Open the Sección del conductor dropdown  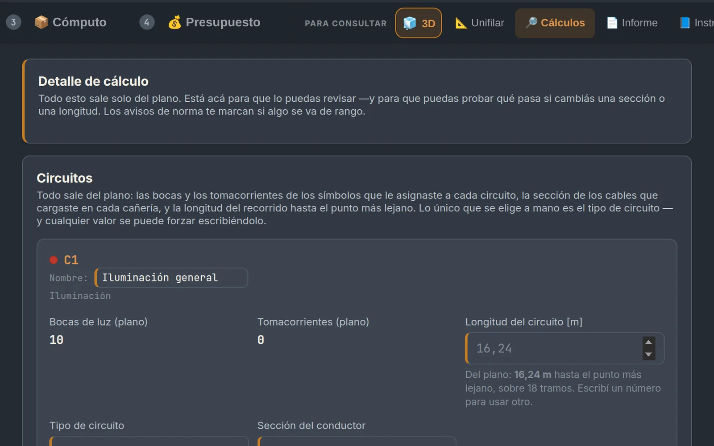[357, 441]
